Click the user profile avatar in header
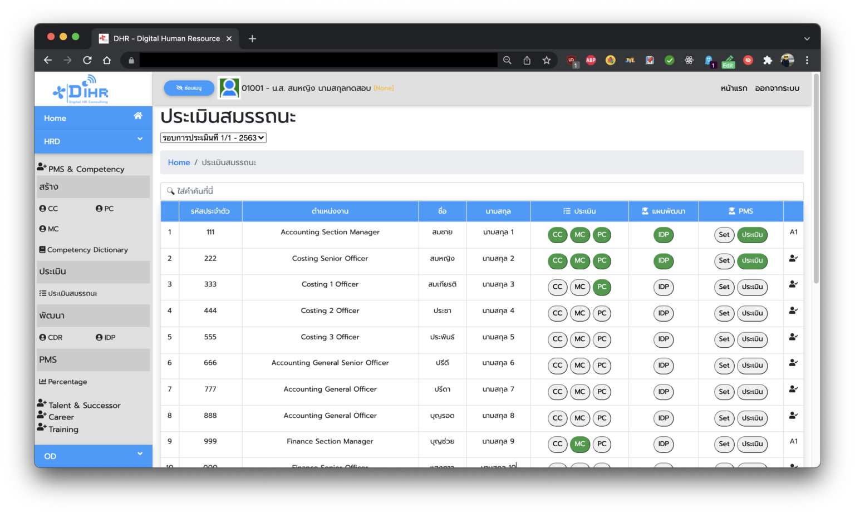 [x=229, y=88]
